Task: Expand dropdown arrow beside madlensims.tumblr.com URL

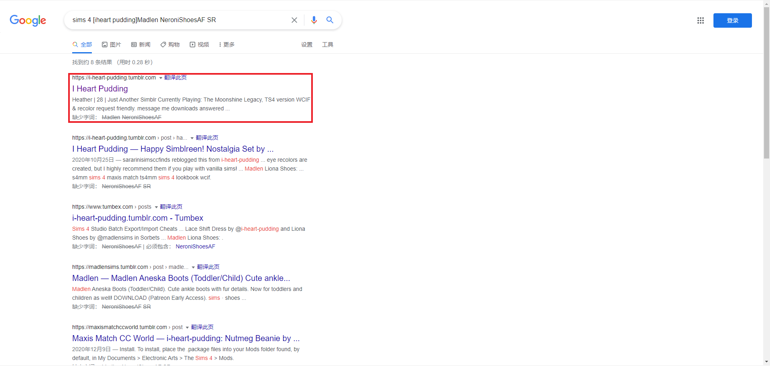Action: click(193, 267)
